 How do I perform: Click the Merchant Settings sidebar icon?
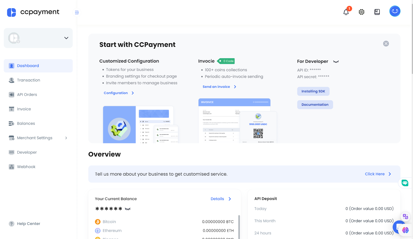(12, 138)
